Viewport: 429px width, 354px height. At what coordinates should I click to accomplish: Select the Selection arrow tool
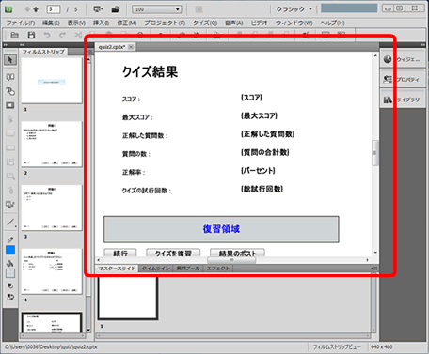click(10, 60)
